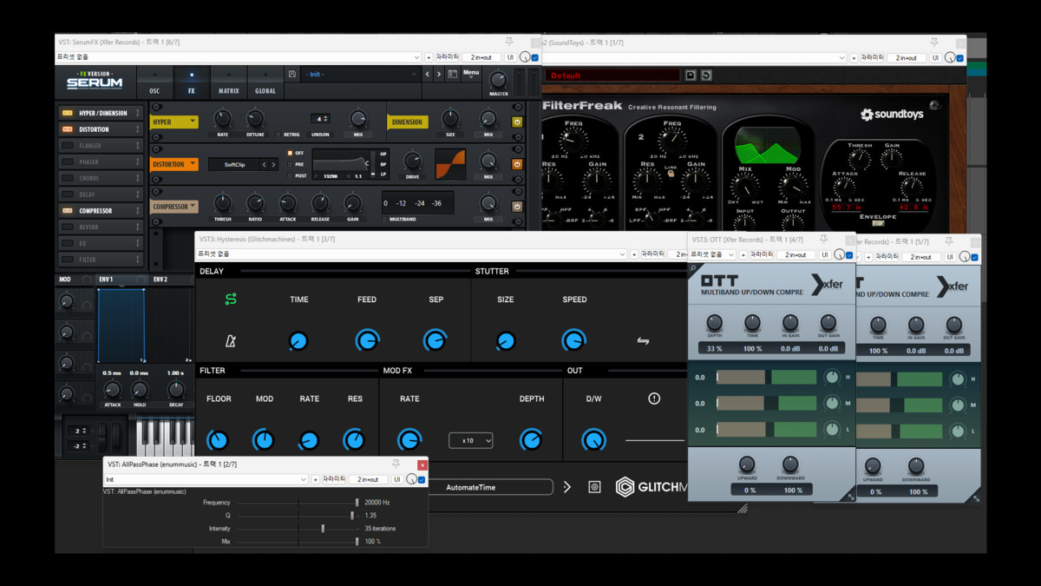Screen dimensions: 1041x586
Task: Go to next Serum preset arrow
Action: point(439,75)
